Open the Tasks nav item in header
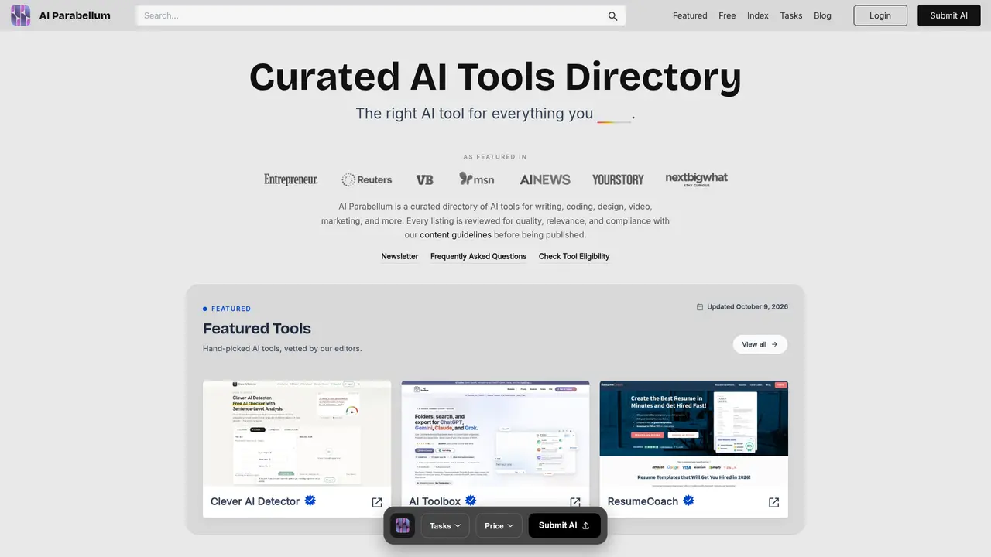This screenshot has height=557, width=991. 791,15
